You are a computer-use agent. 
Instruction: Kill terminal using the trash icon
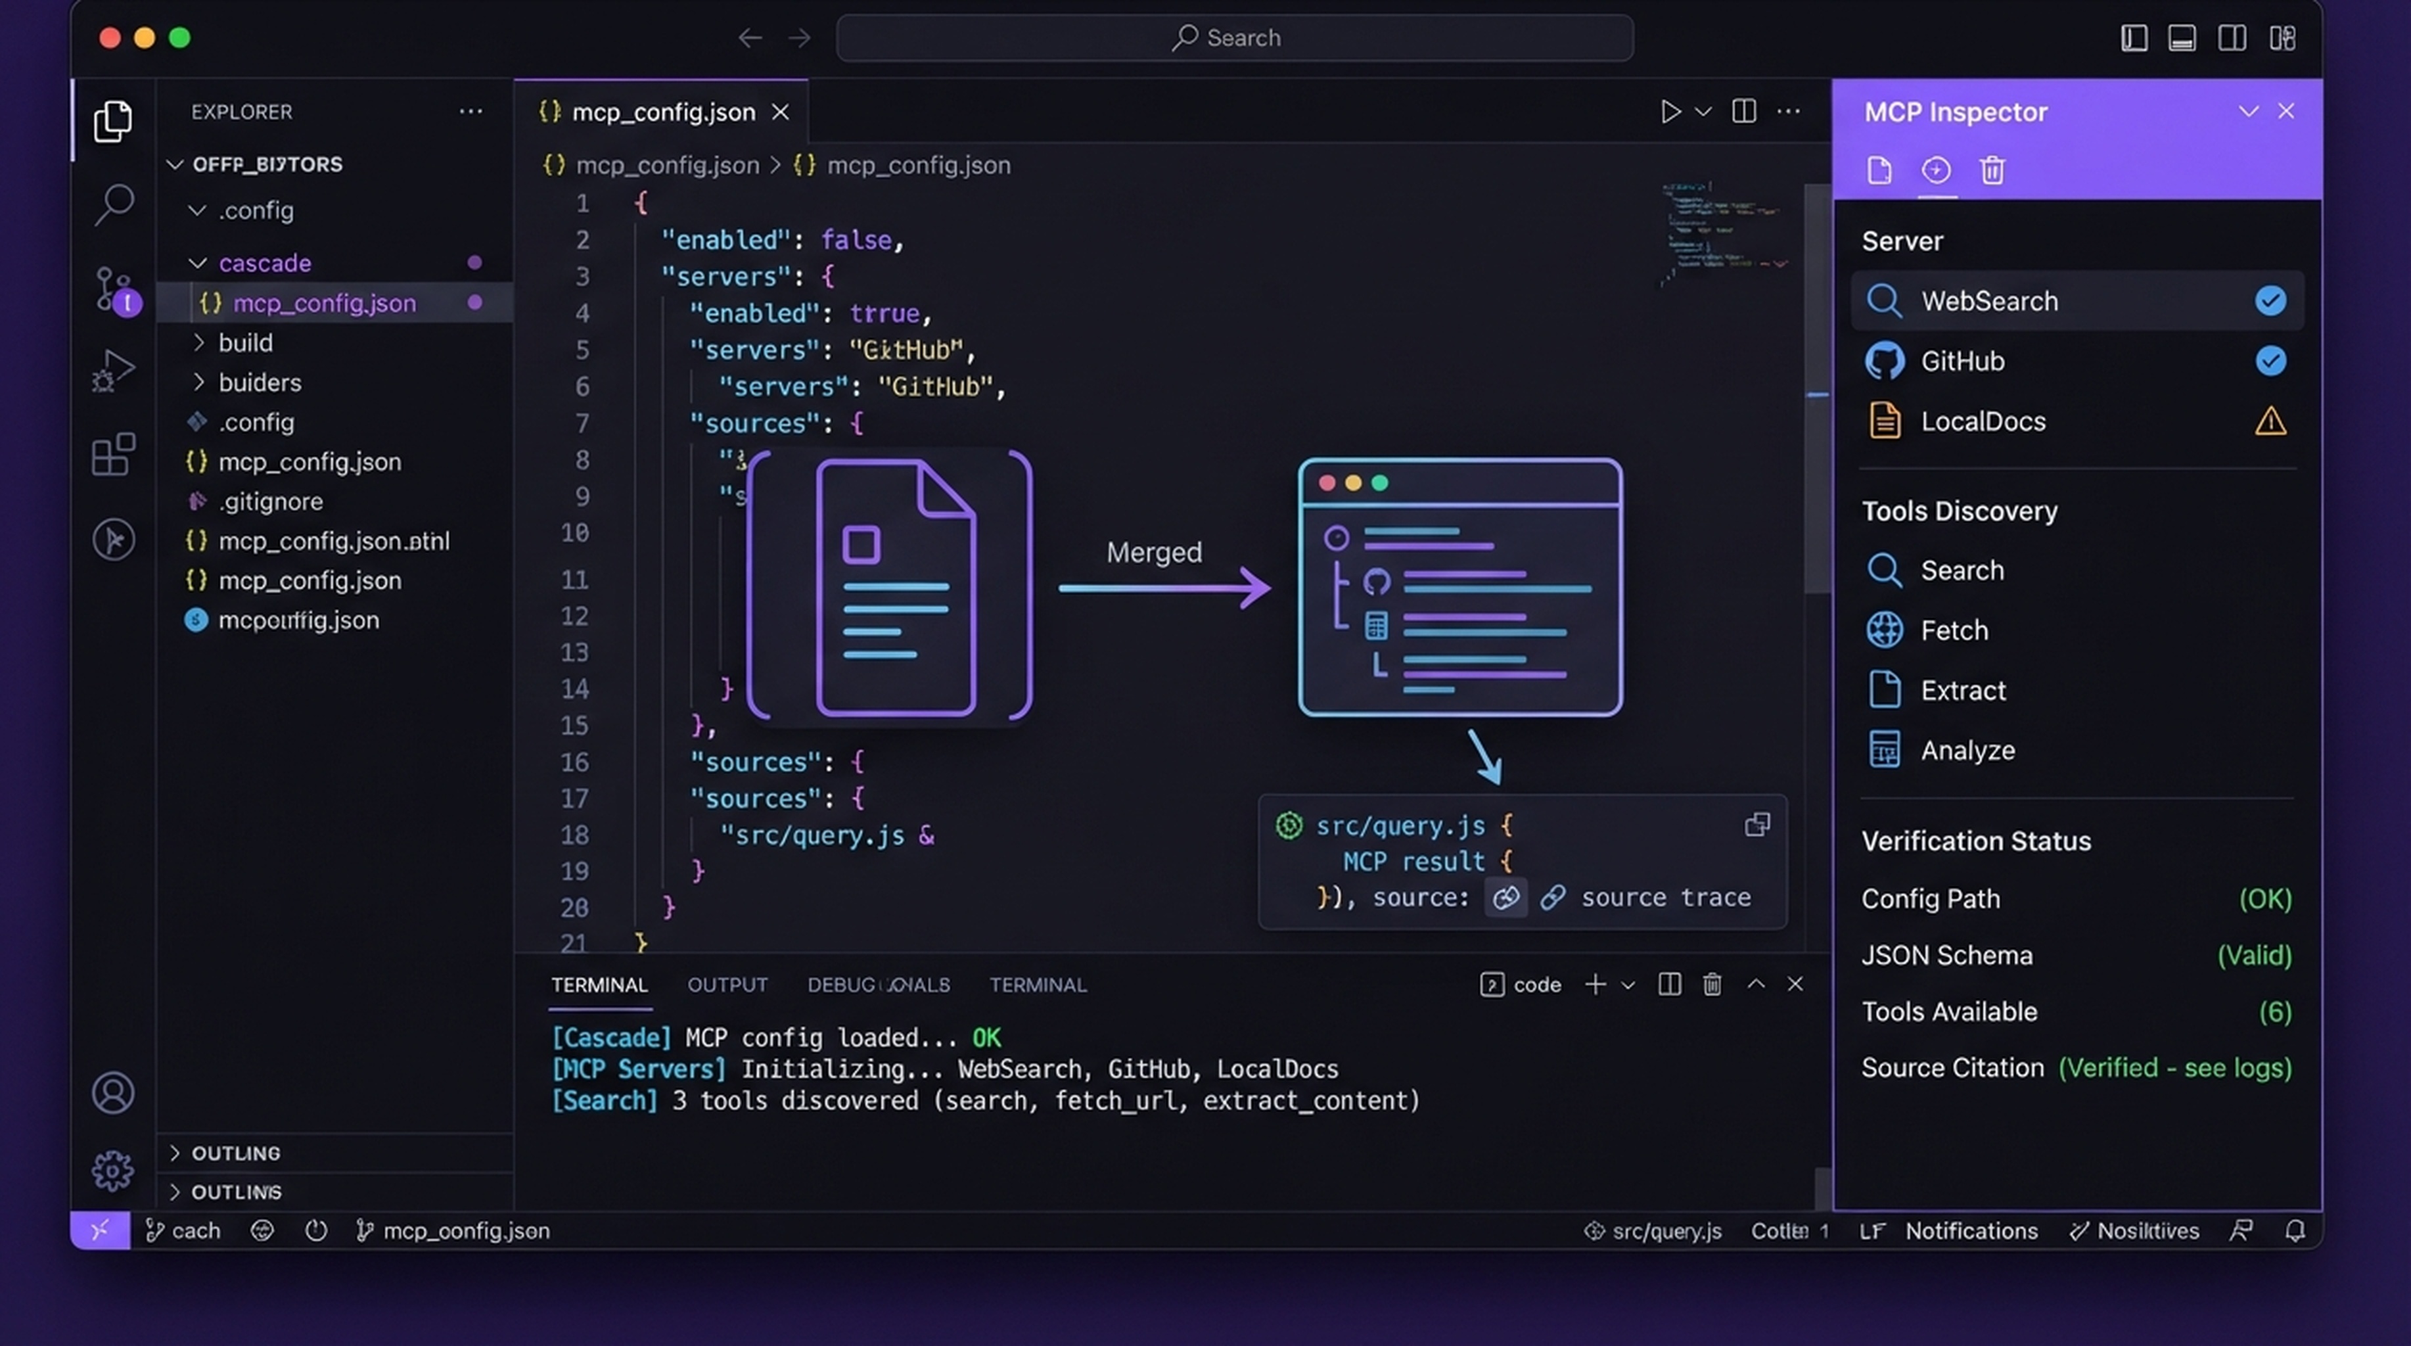1712,985
